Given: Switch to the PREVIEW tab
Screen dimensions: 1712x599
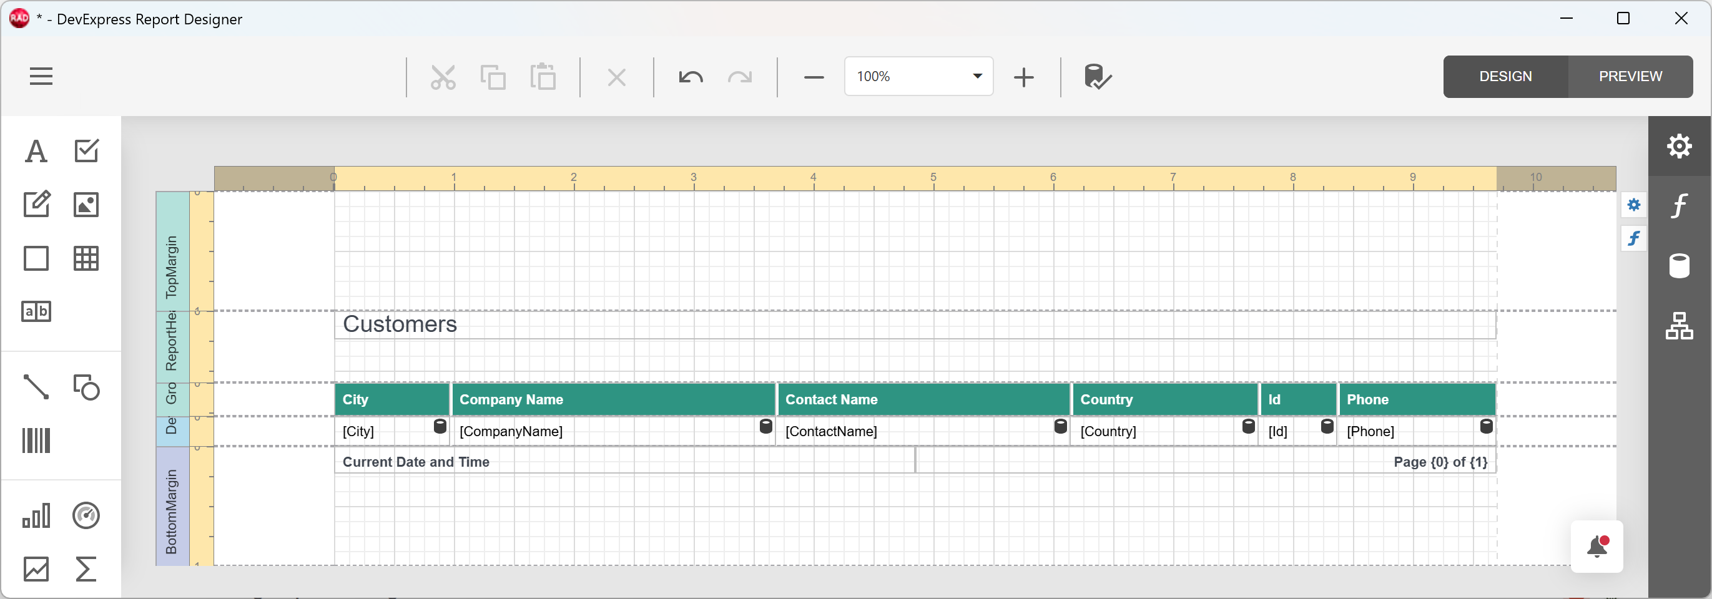Looking at the screenshot, I should (1630, 77).
